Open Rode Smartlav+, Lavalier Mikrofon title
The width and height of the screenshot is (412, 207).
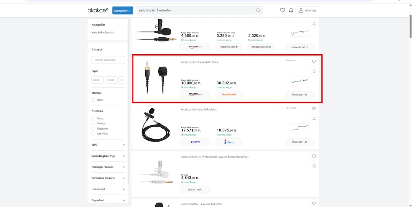click(201, 204)
